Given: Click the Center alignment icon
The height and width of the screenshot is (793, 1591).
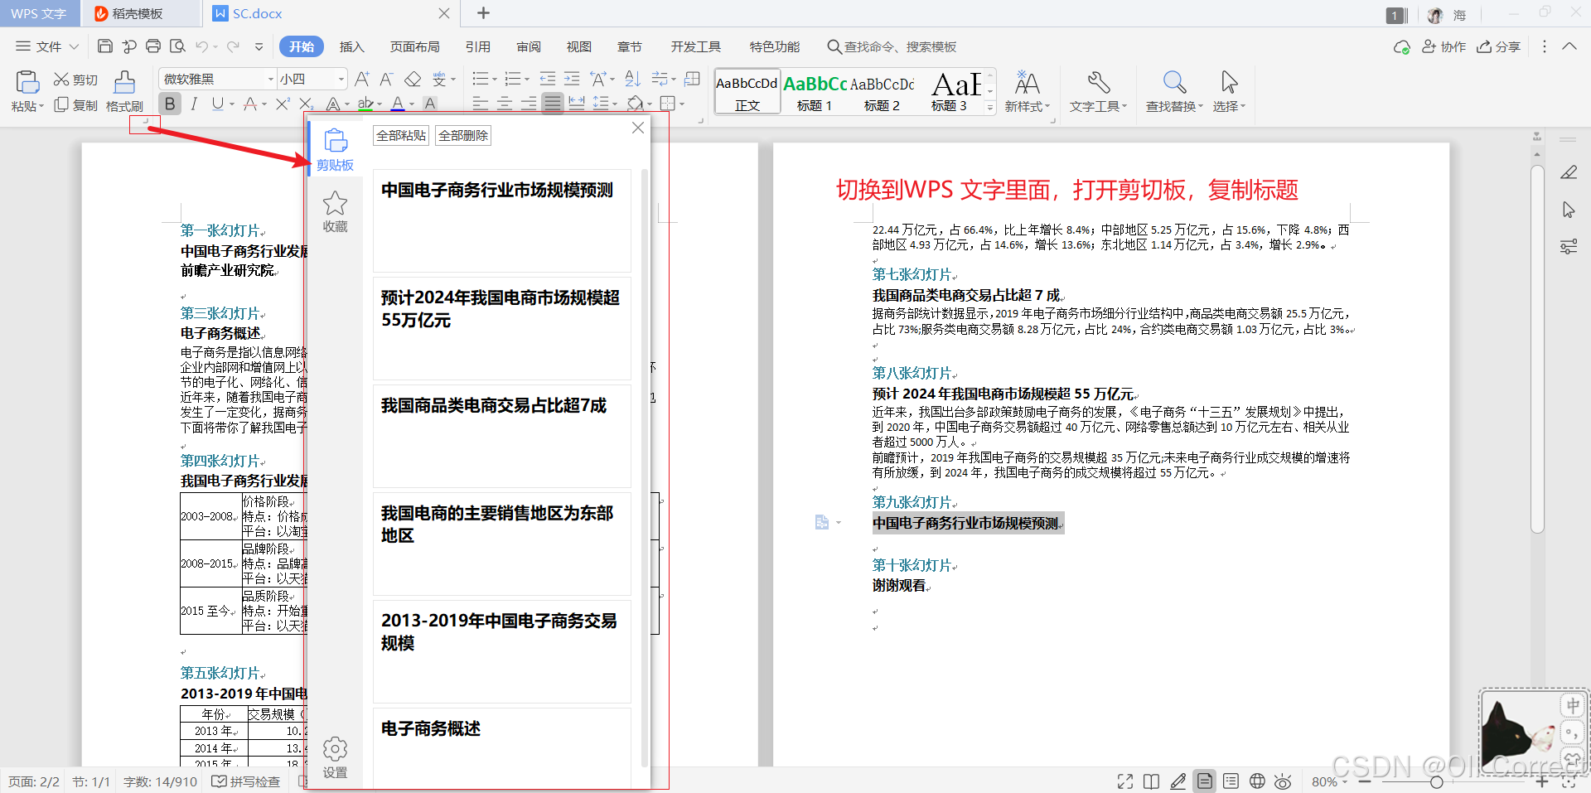Looking at the screenshot, I should coord(504,104).
